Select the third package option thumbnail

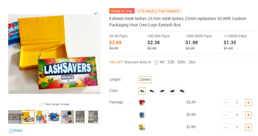tap(142, 127)
